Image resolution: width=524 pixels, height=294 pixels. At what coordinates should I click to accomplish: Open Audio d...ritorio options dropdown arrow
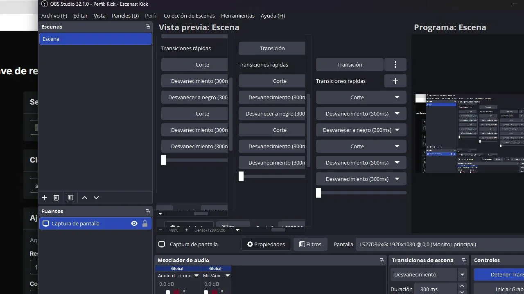(x=196, y=276)
